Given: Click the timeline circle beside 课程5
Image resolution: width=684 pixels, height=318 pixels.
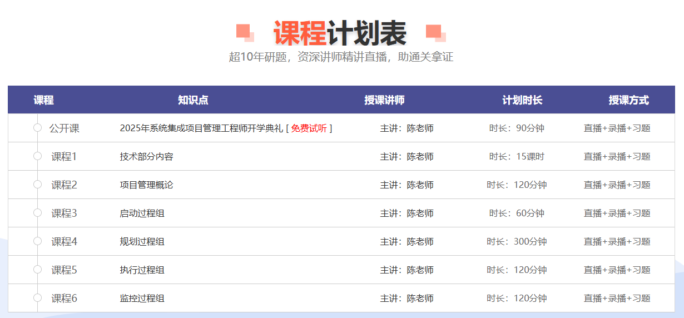Looking at the screenshot, I should pos(38,270).
